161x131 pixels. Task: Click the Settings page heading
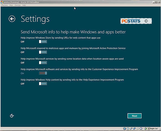[35, 19]
